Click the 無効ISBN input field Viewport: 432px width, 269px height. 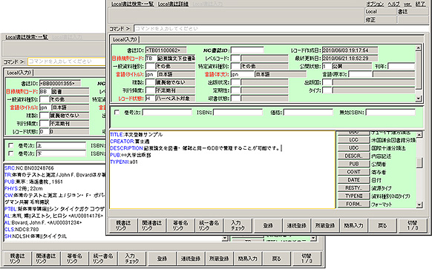(390, 112)
